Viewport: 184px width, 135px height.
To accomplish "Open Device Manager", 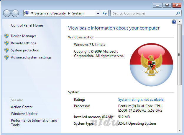I will (x=24, y=36).
